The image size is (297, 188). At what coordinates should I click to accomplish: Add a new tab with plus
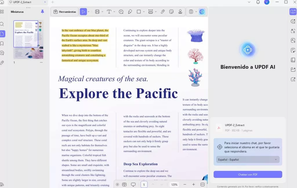(52, 2)
